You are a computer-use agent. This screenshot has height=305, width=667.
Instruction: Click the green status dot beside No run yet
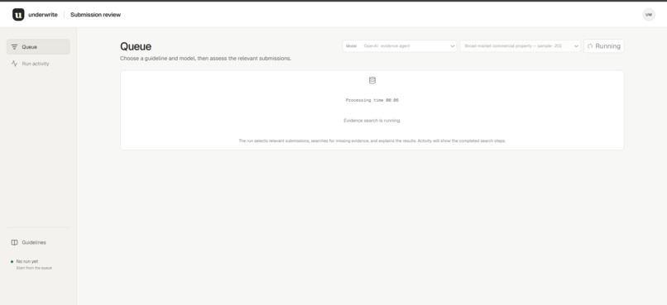click(x=12, y=262)
